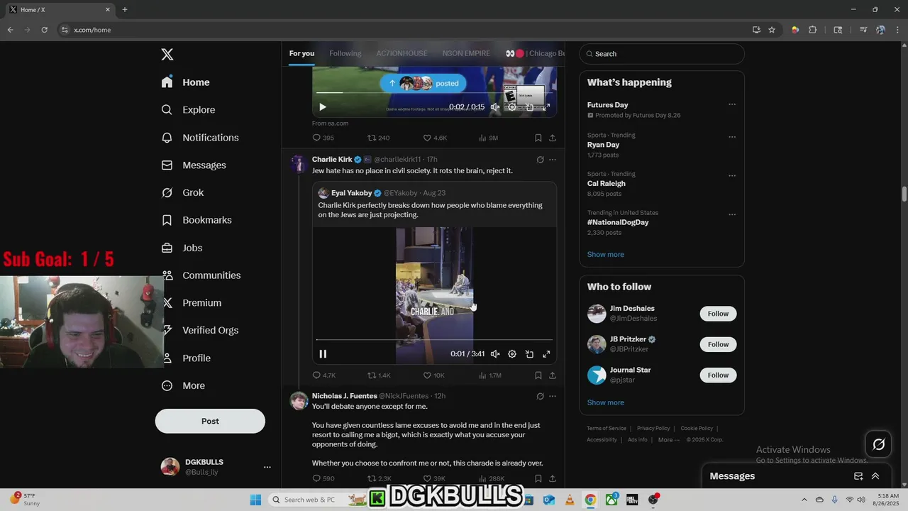This screenshot has height=511, width=908.
Task: Open Windows Start menu
Action: click(x=256, y=500)
